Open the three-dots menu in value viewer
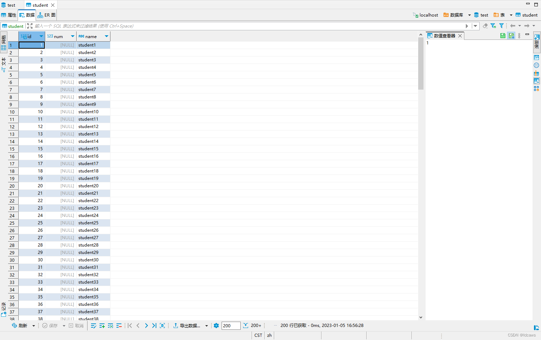541x340 pixels. tap(519, 36)
